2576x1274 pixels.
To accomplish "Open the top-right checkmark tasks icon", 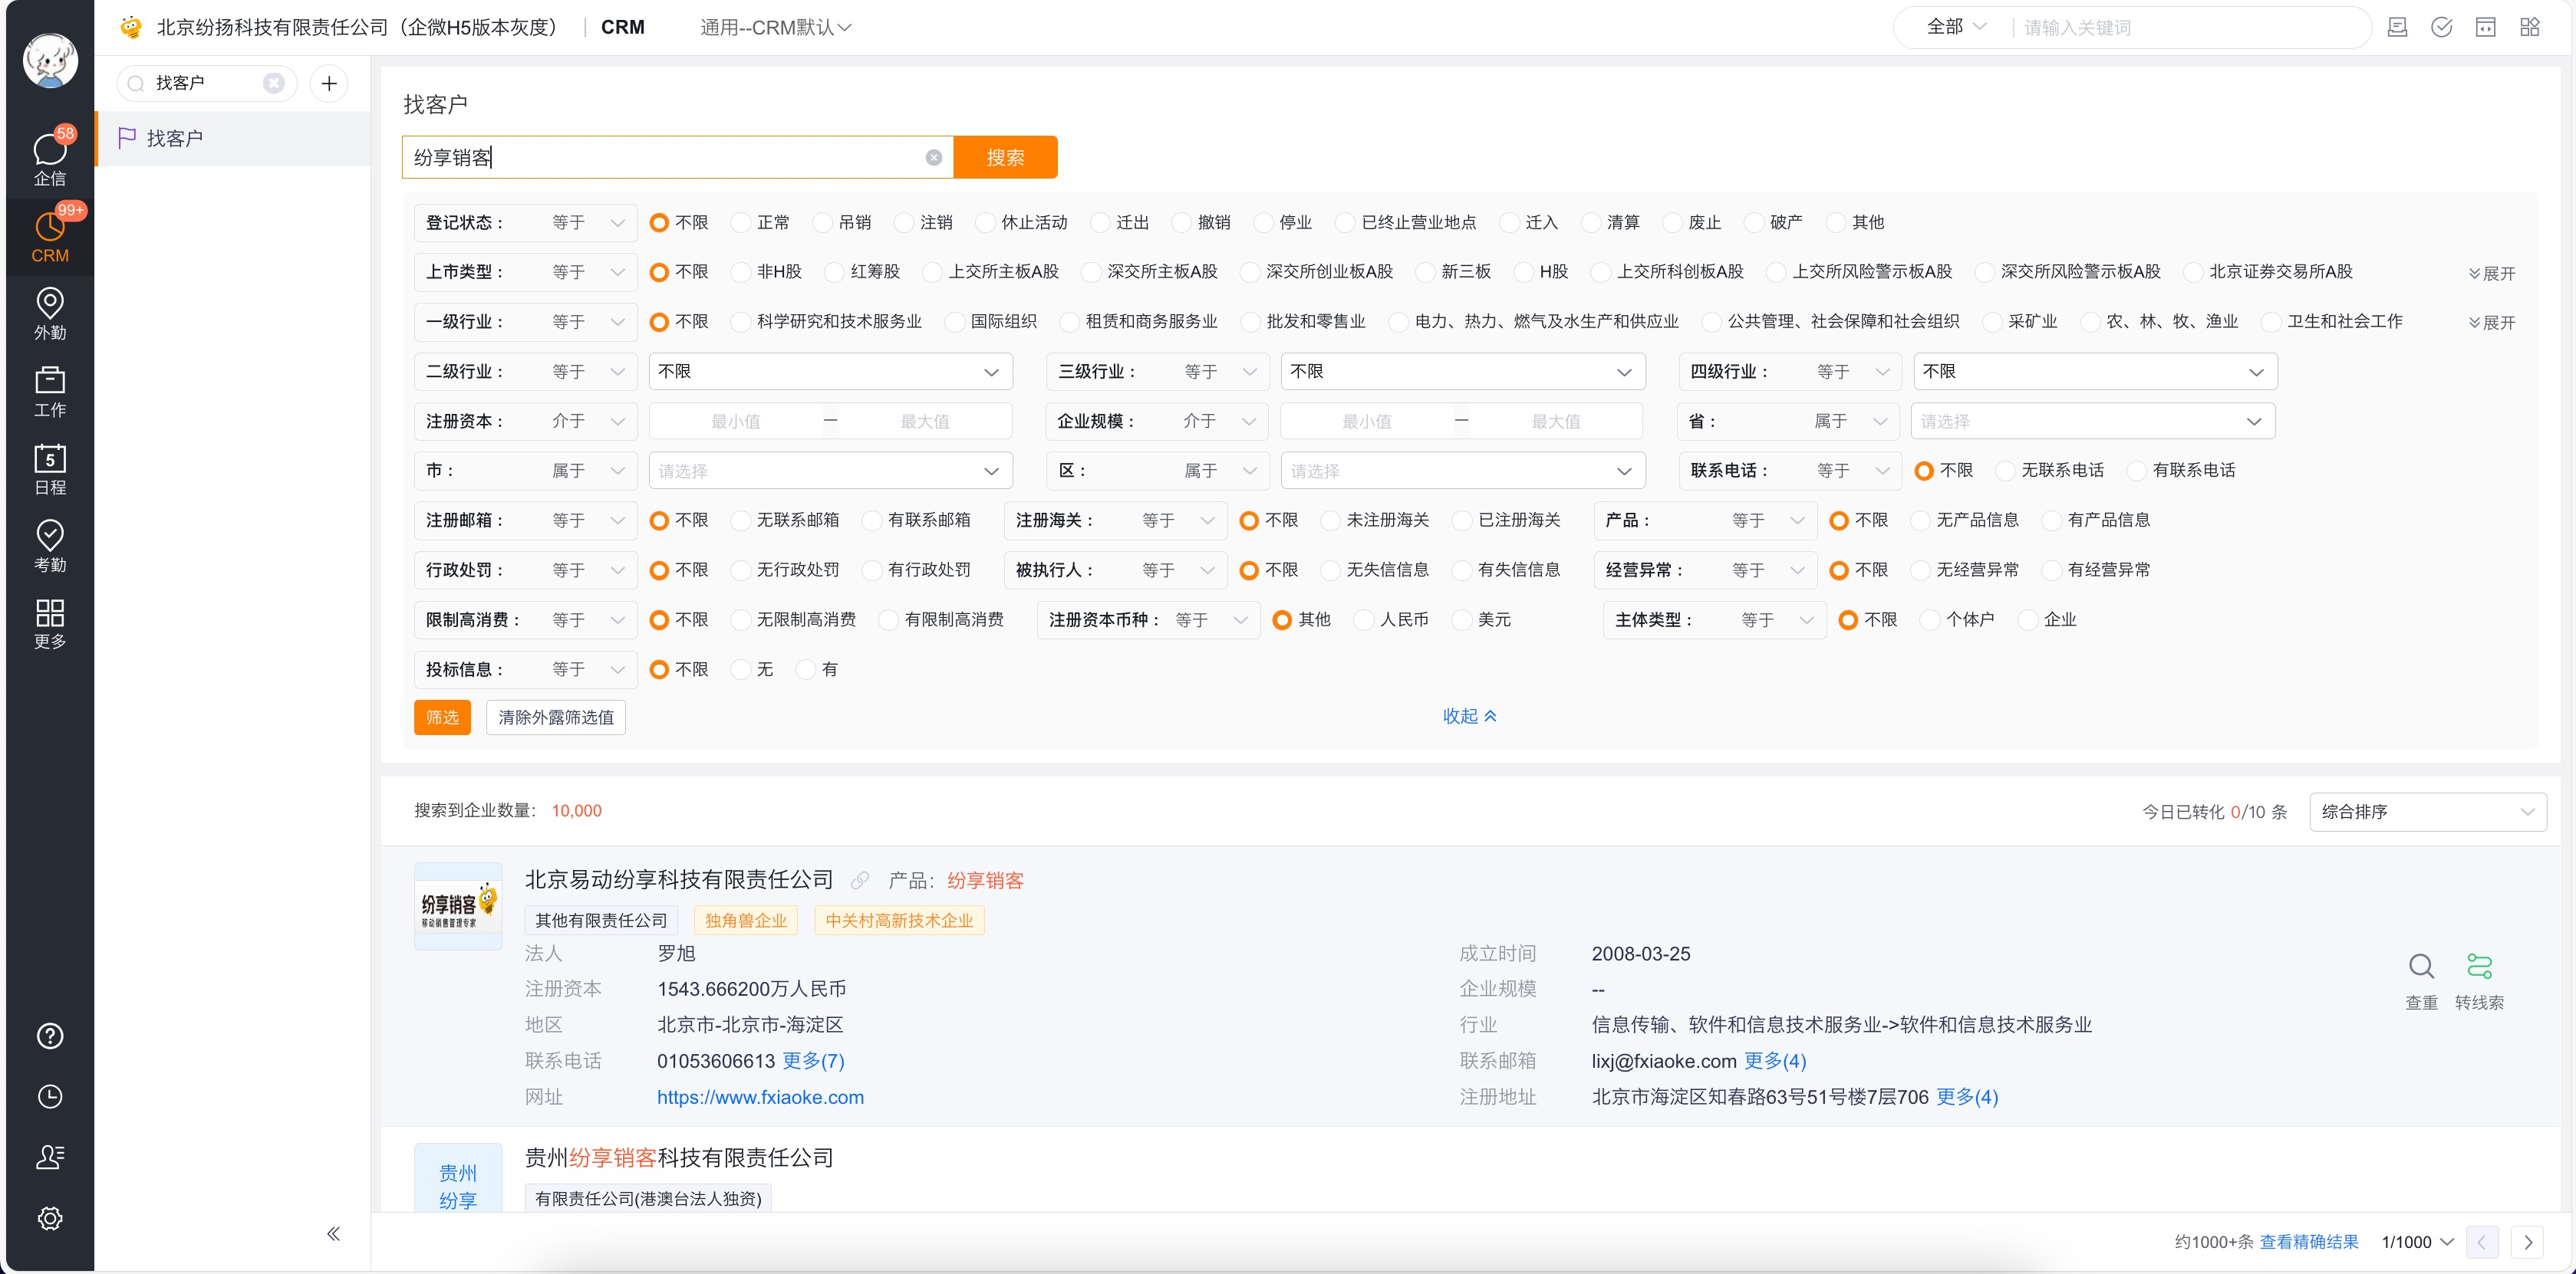I will (x=2441, y=27).
